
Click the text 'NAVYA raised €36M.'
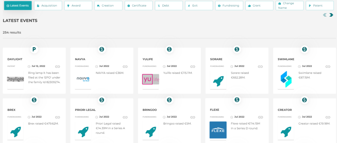pyautogui.click(x=110, y=73)
